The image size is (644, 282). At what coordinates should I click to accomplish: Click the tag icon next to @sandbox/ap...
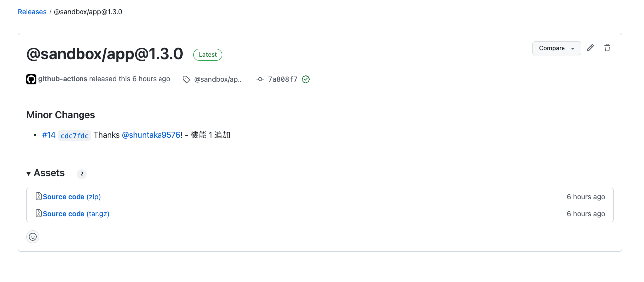tap(186, 79)
